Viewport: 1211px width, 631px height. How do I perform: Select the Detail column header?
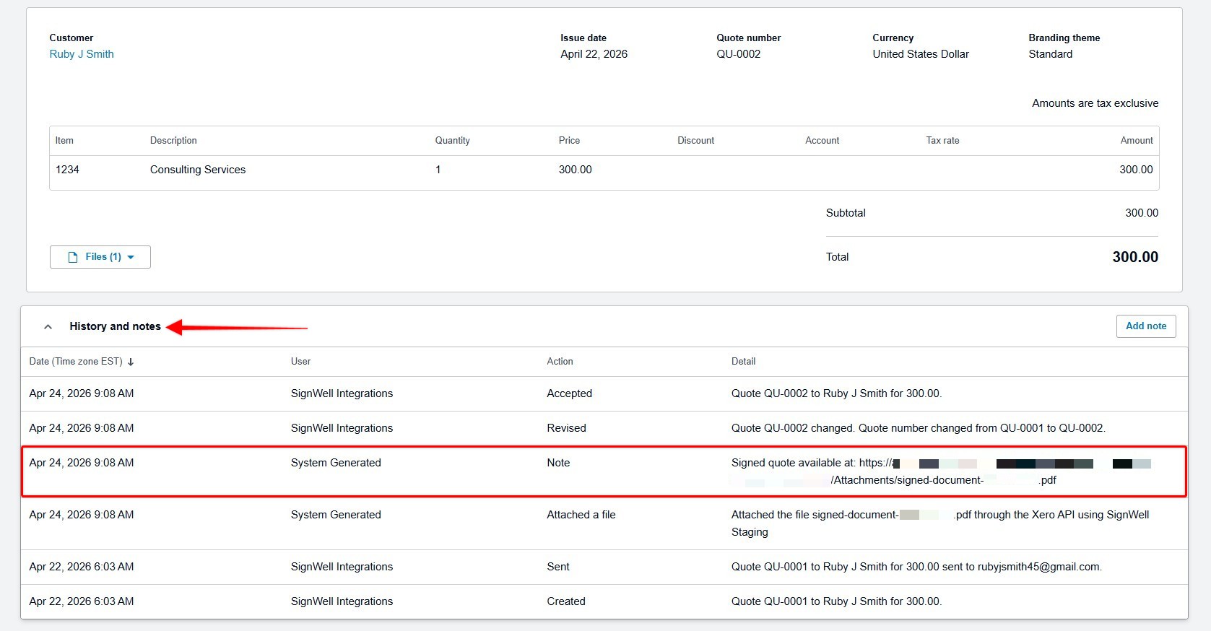coord(743,362)
